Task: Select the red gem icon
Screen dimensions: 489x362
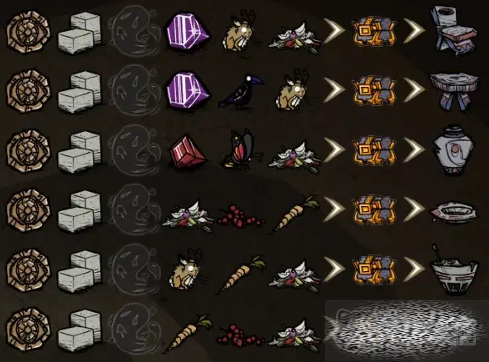Action: click(188, 152)
